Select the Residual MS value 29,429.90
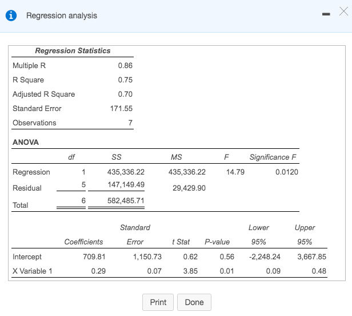The width and height of the screenshot is (352, 316). (x=189, y=188)
